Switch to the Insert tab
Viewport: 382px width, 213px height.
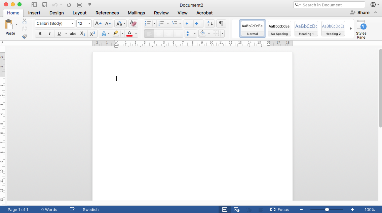(x=34, y=13)
